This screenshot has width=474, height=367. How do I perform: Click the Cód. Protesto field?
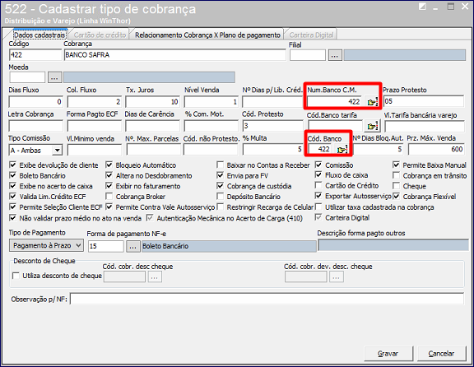click(x=272, y=126)
